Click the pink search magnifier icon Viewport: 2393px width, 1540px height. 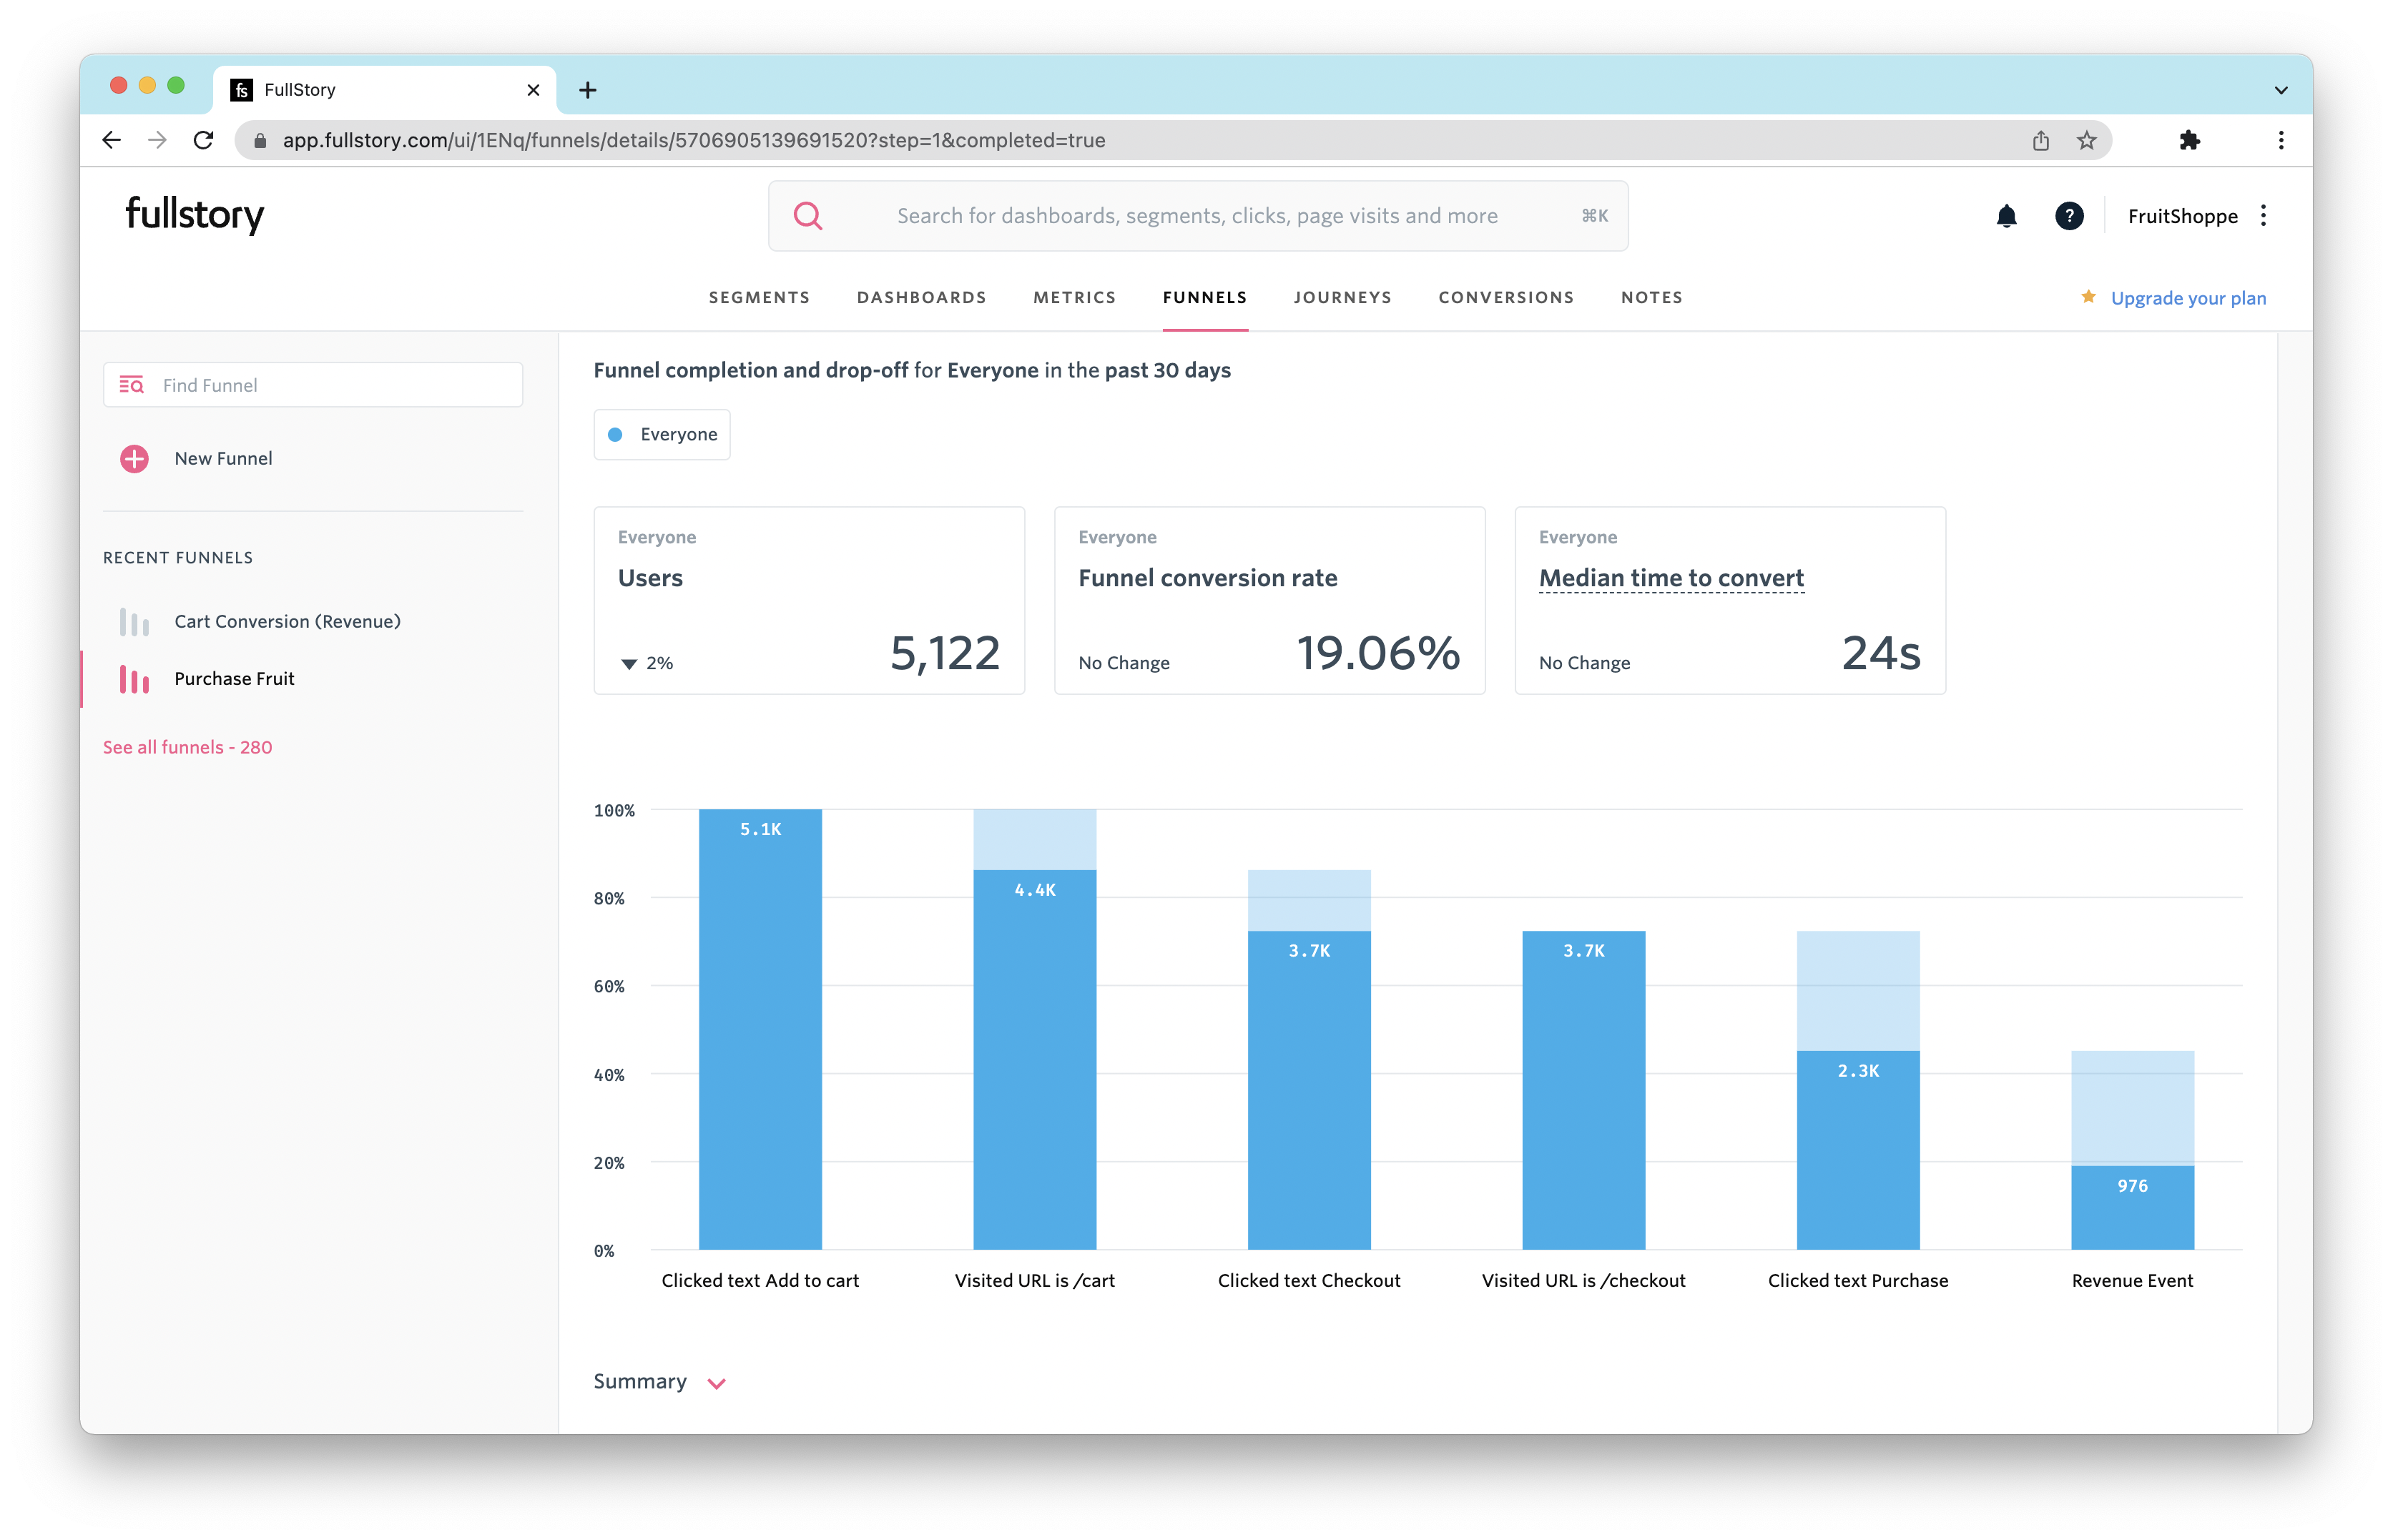pyautogui.click(x=807, y=216)
